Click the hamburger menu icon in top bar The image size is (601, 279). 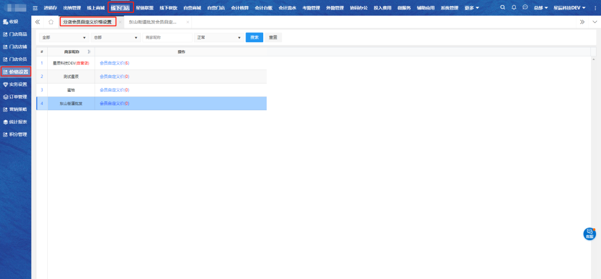click(x=35, y=8)
